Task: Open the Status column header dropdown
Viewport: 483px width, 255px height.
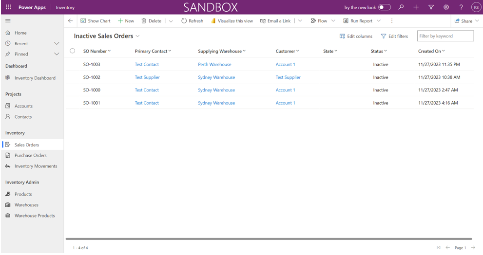Action: tap(379, 51)
